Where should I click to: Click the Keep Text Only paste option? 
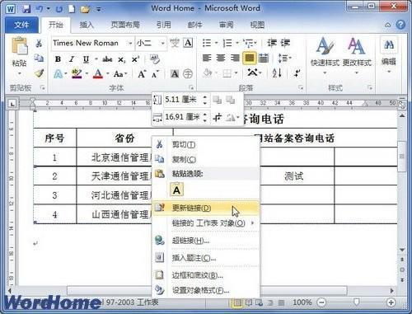[176, 190]
